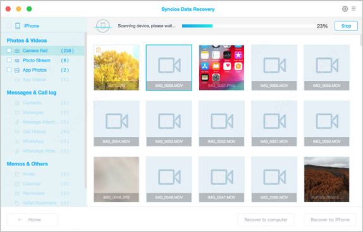This screenshot has height=232, width=363.
Task: Check the Camera Roll checkbox
Action: click(x=9, y=50)
